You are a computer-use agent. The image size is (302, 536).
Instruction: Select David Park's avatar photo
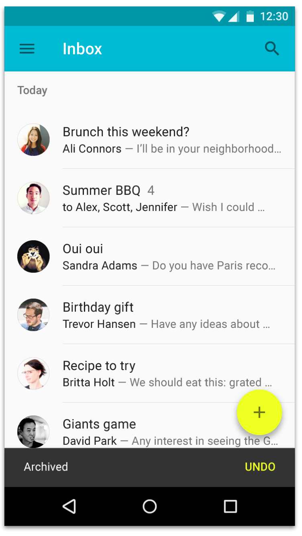click(33, 432)
